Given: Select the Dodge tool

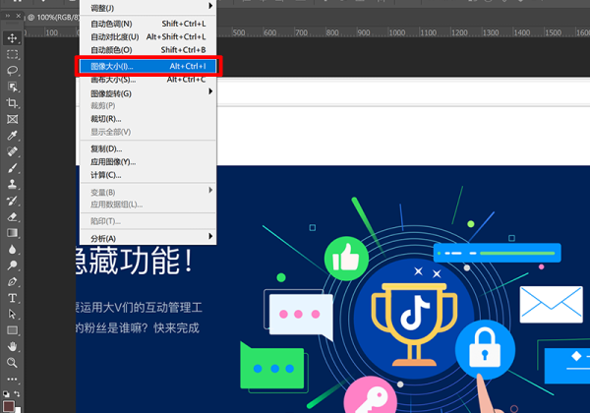Looking at the screenshot, I should [x=12, y=265].
